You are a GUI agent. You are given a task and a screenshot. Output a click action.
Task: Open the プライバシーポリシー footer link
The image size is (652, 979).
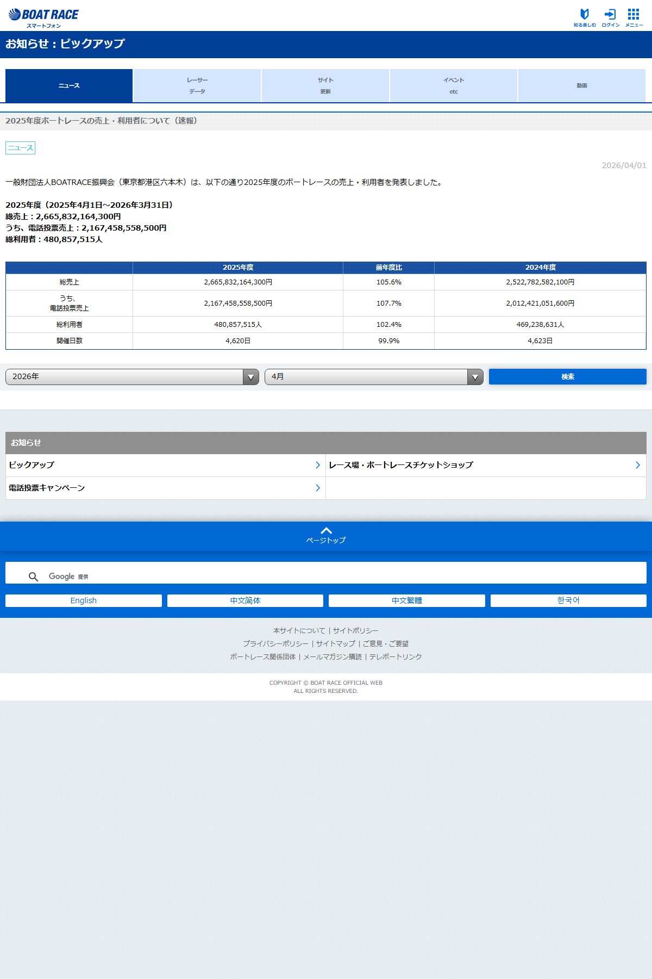pyautogui.click(x=275, y=643)
